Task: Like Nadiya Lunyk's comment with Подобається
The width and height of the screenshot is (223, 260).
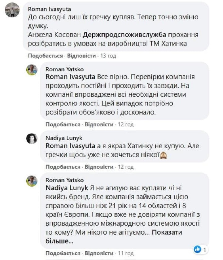Action: 63,167
